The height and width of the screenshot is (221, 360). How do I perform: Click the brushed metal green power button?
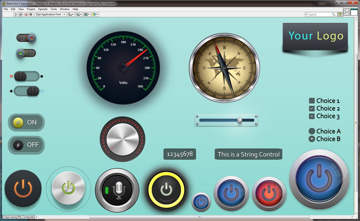pyautogui.click(x=68, y=188)
